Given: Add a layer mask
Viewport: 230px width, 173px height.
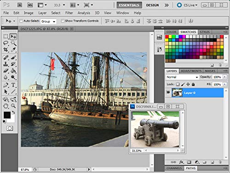Looking at the screenshot, I should (189, 162).
